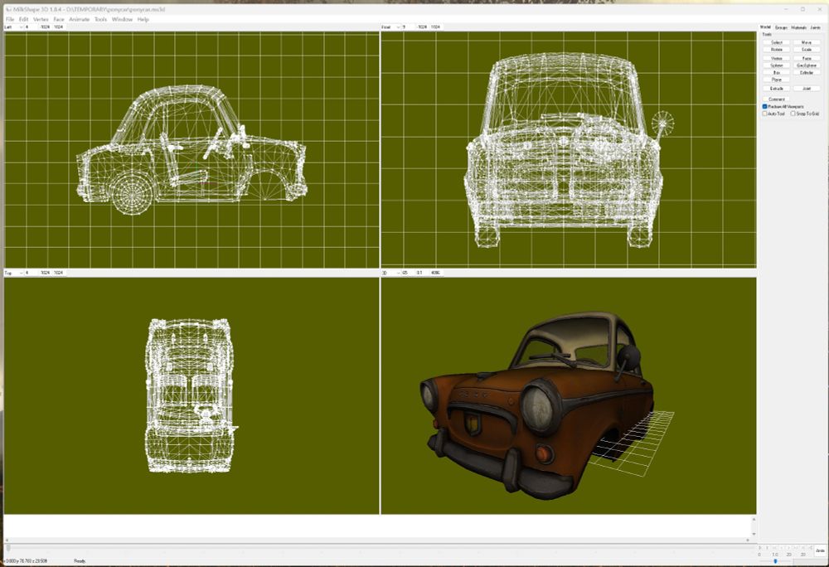This screenshot has height=567, width=829.
Task: Open the Tools menu
Action: coord(100,20)
